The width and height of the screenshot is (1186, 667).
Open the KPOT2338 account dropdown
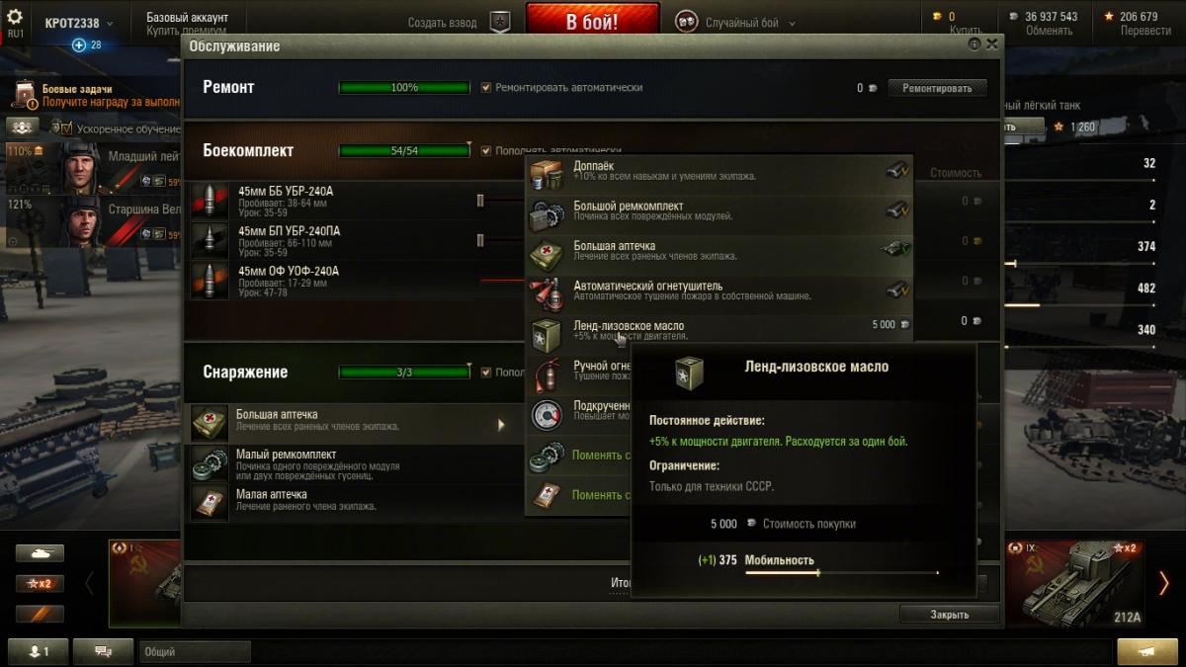coord(79,22)
